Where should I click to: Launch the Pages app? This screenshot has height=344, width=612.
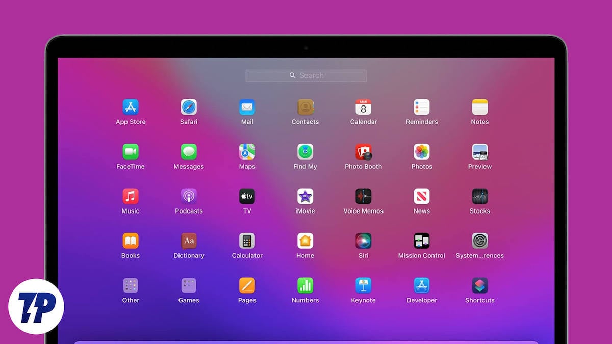pyautogui.click(x=247, y=285)
